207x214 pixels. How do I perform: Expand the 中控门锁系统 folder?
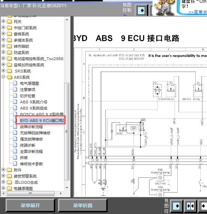[3, 27]
